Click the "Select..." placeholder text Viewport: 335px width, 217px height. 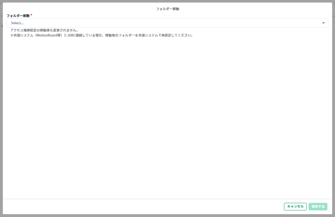point(17,23)
